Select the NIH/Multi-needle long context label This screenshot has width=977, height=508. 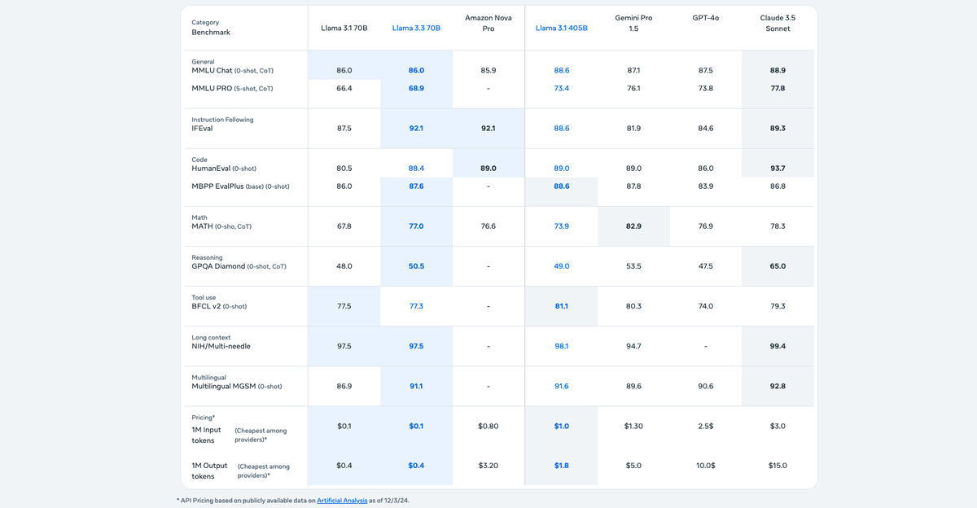coord(222,345)
